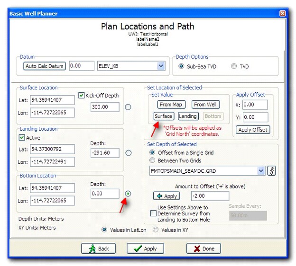The image size is (296, 266).
Task: Select the Surface Location radio button
Action: tap(128, 107)
